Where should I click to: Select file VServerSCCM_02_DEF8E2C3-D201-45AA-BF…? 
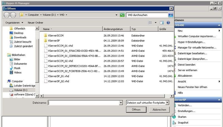pos(74,66)
